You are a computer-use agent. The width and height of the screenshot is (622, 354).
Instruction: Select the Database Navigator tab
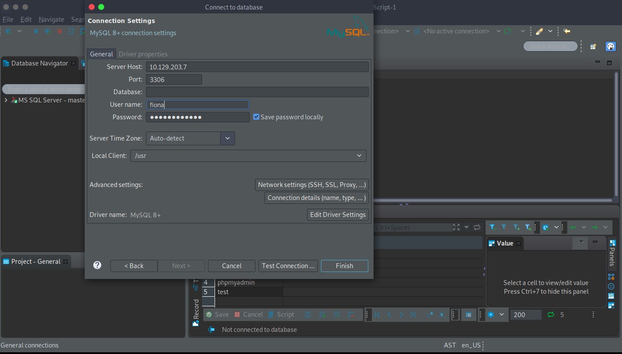tap(39, 63)
